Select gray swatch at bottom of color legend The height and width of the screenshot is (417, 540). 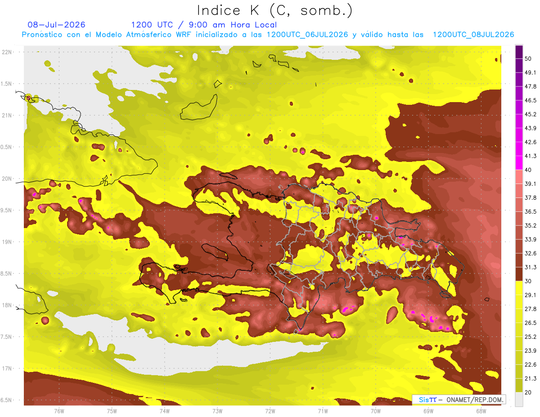[x=519, y=399]
